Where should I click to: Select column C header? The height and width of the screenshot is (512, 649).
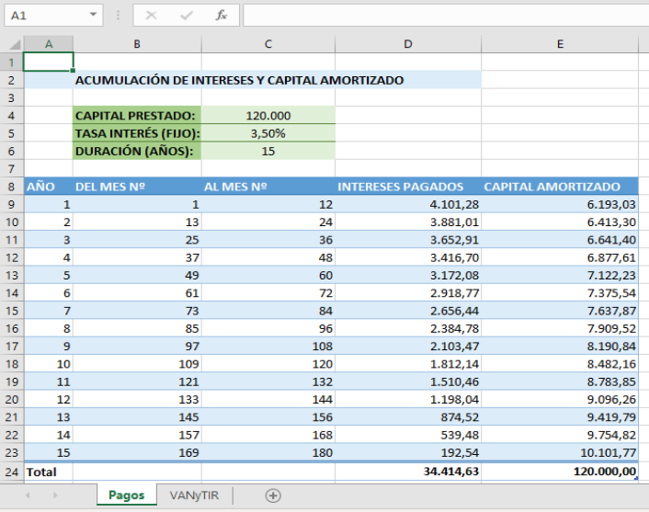[268, 44]
